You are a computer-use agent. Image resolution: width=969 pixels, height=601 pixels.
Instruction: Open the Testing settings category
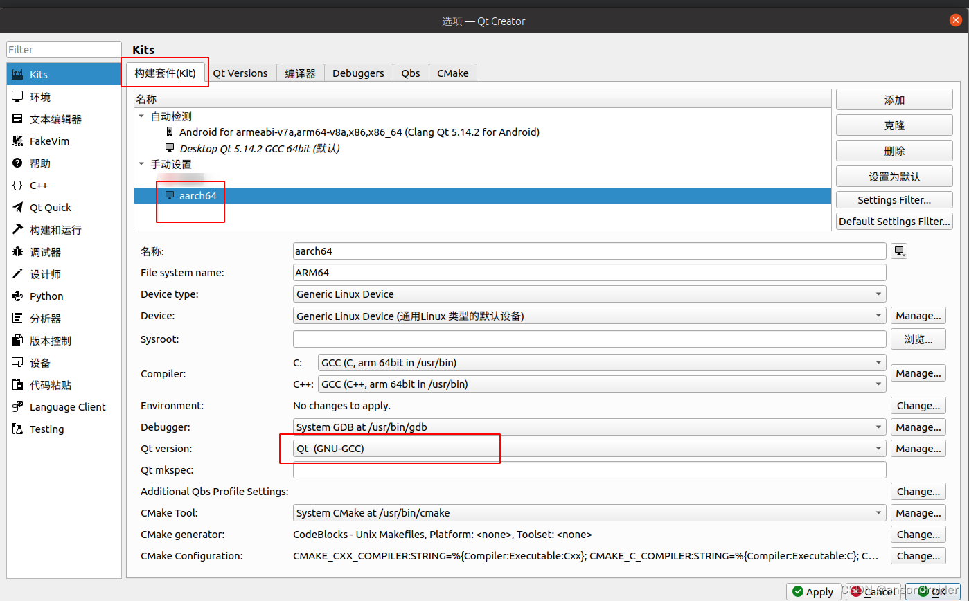pyautogui.click(x=64, y=429)
